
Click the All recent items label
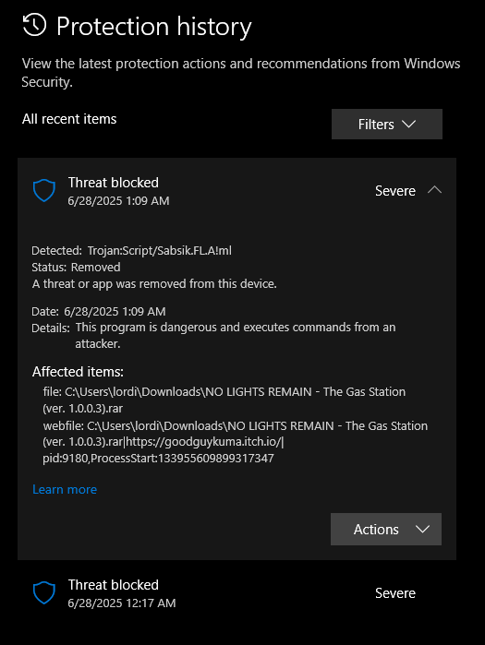pyautogui.click(x=69, y=119)
